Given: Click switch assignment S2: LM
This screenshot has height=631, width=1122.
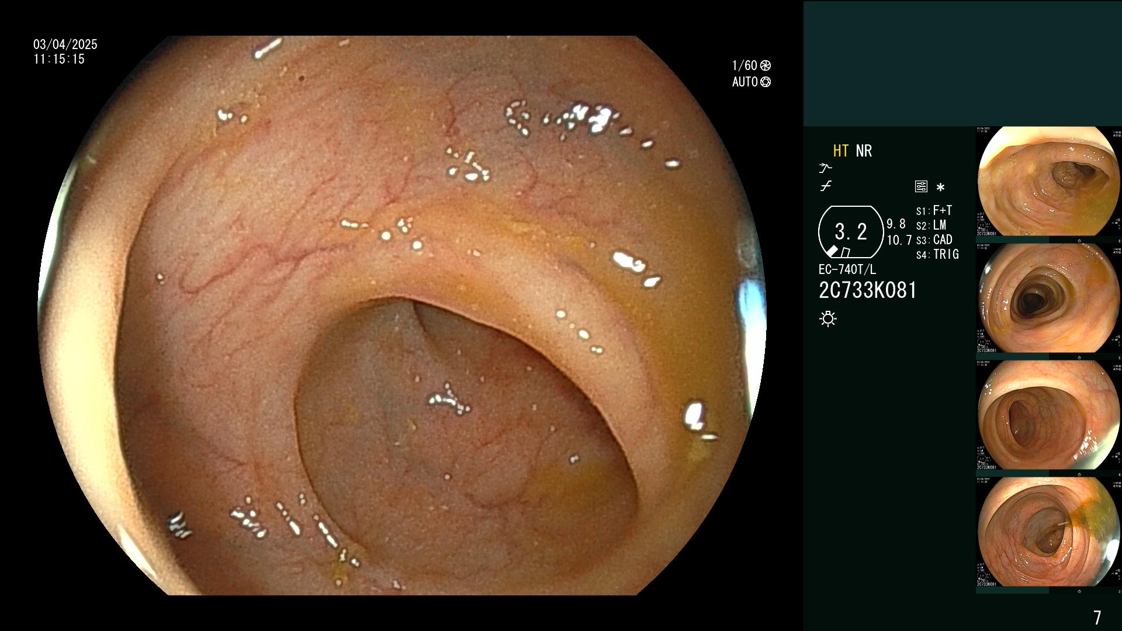Looking at the screenshot, I should coord(931,226).
